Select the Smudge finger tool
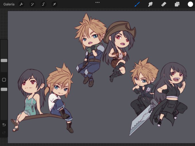Image resolution: width=195 pixels, height=146 pixels. pyautogui.click(x=150, y=4)
